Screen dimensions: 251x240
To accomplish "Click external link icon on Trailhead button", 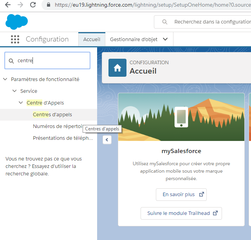I will click(x=215, y=213).
